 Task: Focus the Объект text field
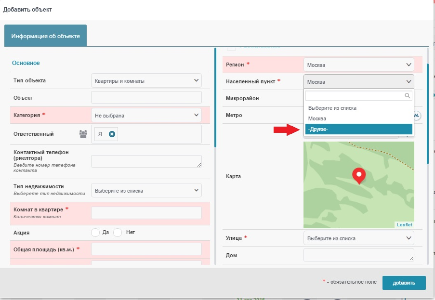pos(146,97)
